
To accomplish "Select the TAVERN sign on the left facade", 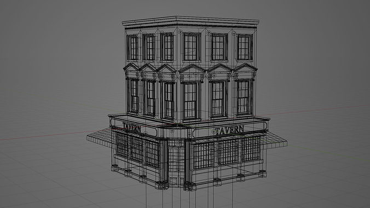I will (132, 128).
